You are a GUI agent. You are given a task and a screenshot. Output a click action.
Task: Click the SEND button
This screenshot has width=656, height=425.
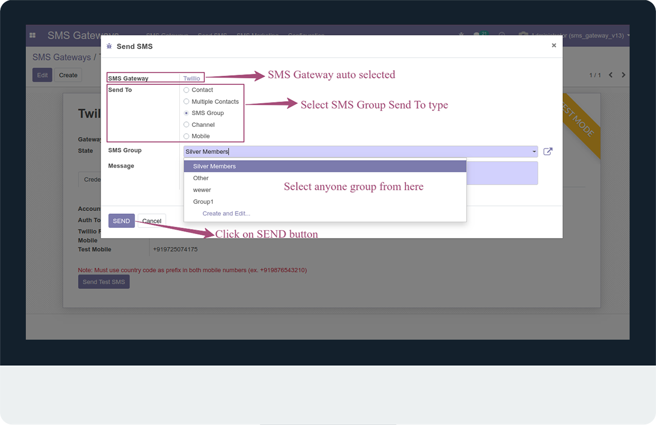(x=121, y=221)
